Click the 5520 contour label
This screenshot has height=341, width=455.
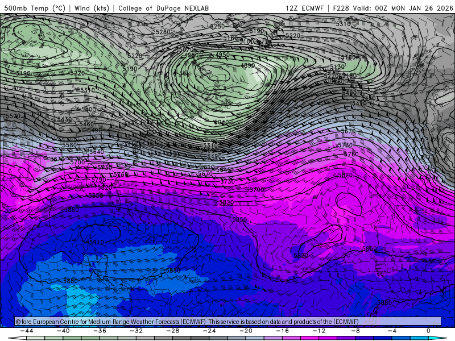(x=13, y=117)
